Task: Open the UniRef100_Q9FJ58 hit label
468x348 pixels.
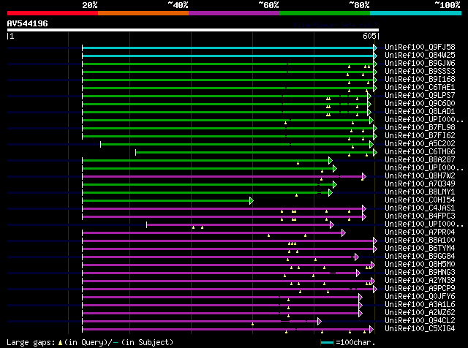Action: [420, 48]
